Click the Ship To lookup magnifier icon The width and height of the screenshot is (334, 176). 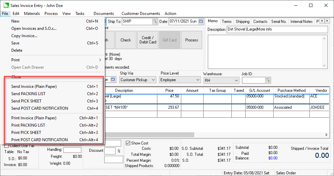(154, 22)
